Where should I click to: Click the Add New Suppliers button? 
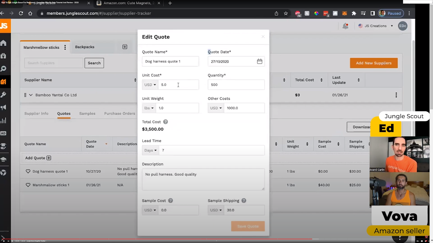coord(374,63)
